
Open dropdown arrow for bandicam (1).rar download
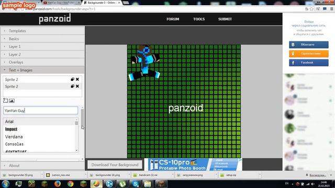[173, 175]
